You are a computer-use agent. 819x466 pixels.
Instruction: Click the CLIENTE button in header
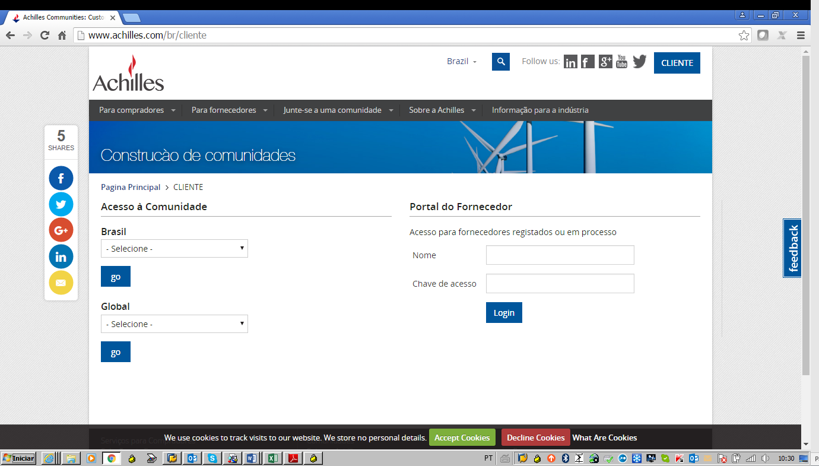click(677, 63)
